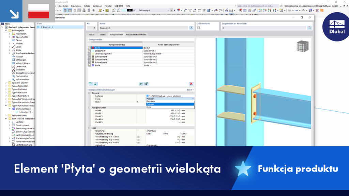Click the first green component list icon
The height and width of the screenshot is (196, 349).
91,84
